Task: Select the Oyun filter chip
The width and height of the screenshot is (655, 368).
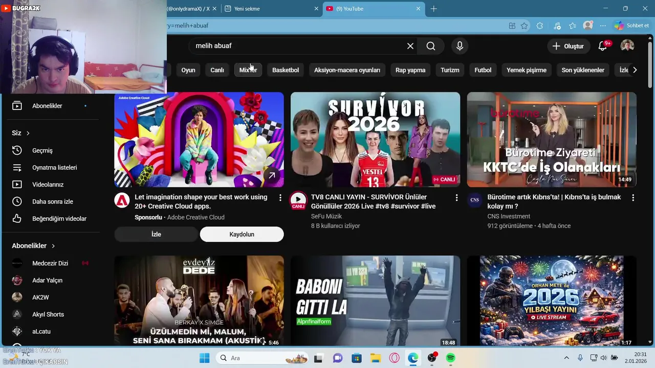Action: pos(188,70)
